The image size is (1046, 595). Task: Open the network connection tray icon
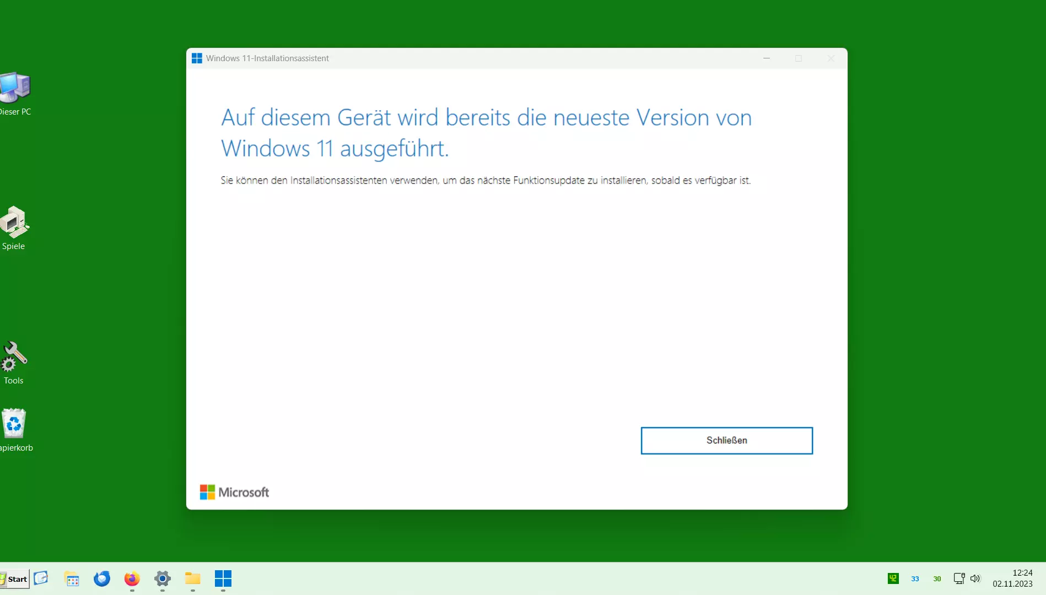(959, 578)
